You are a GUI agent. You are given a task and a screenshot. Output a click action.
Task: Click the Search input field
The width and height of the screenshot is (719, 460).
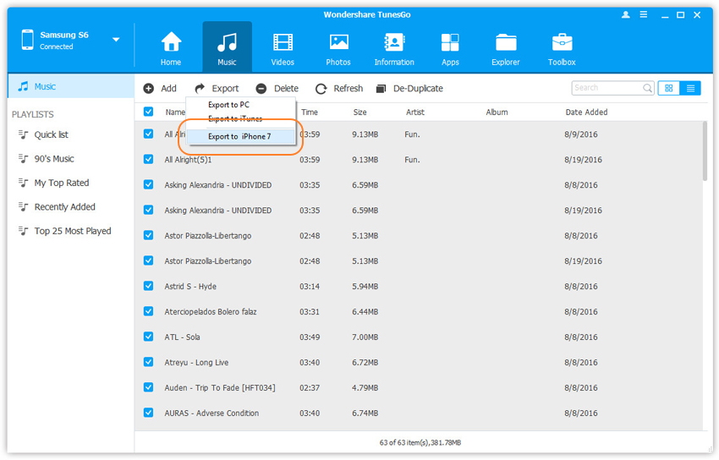pyautogui.click(x=606, y=88)
